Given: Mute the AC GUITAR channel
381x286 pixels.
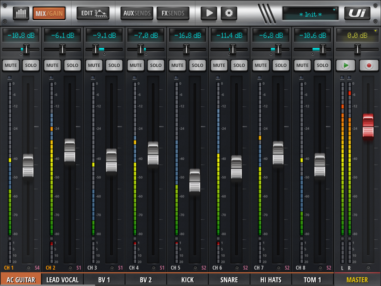Looking at the screenshot, I should click(11, 65).
